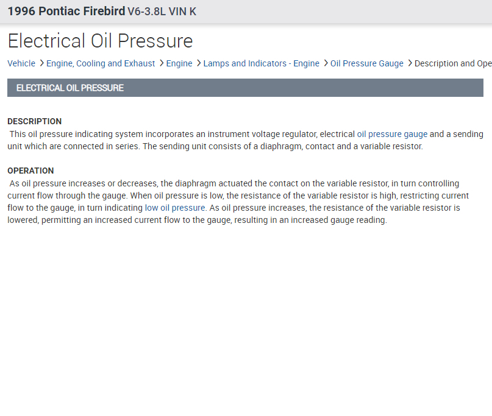Click the gray ELECTRICAL OIL PRESSURE section bar
492x416 pixels.
click(x=245, y=88)
